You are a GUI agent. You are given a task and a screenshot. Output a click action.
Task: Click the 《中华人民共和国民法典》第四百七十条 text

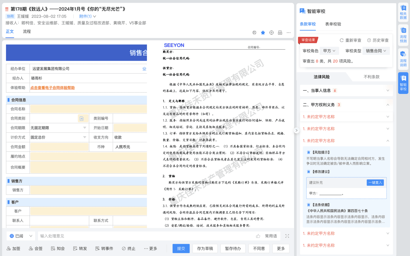337,211
